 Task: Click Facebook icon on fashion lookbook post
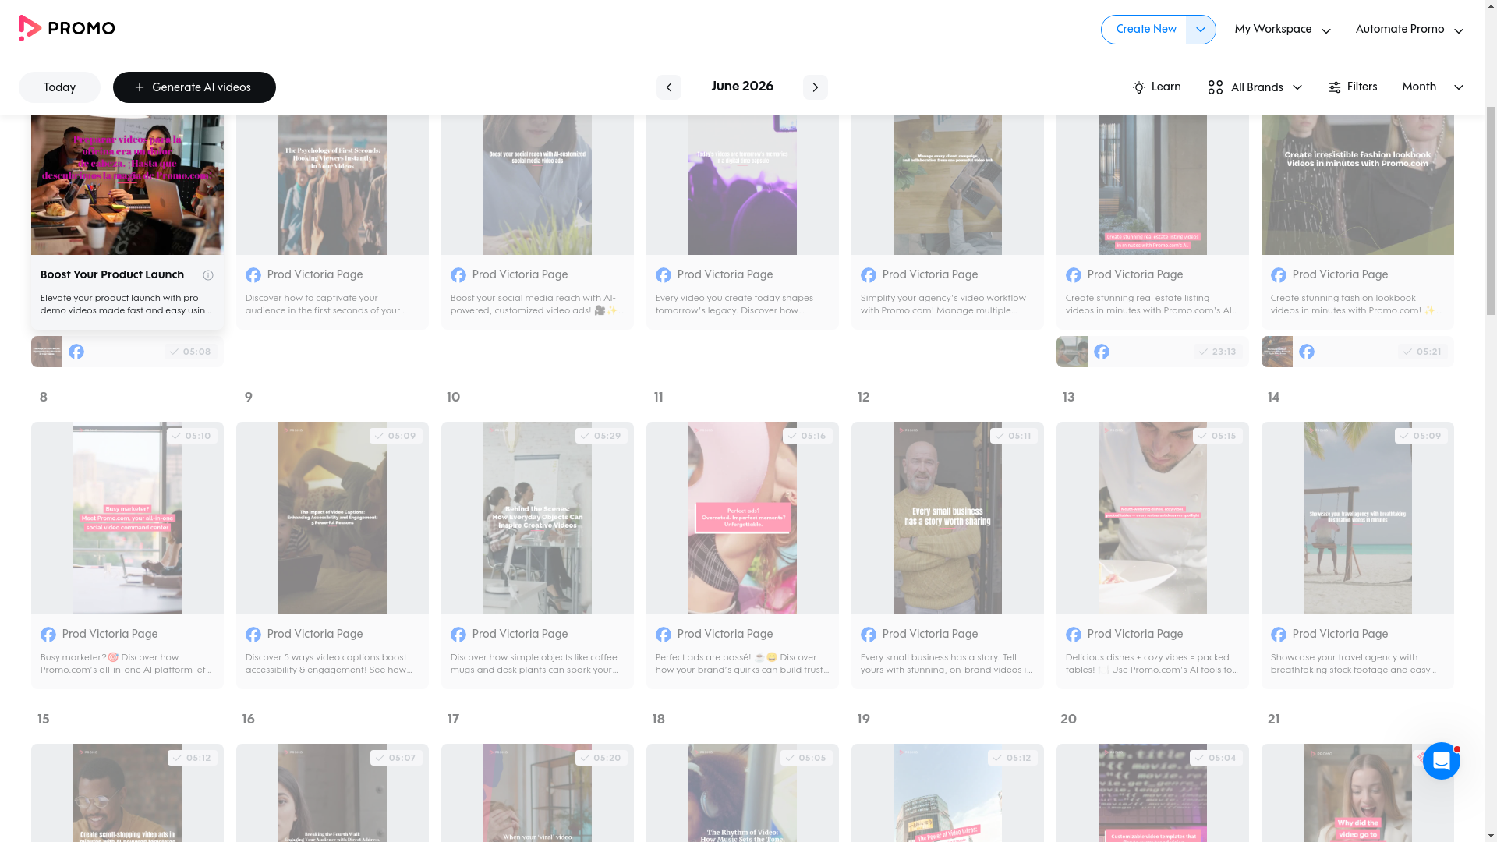pos(1279,275)
